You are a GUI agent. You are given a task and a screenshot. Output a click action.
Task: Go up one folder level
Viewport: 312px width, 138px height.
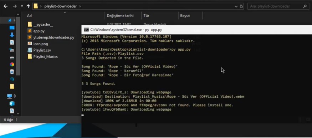click(x=28, y=6)
